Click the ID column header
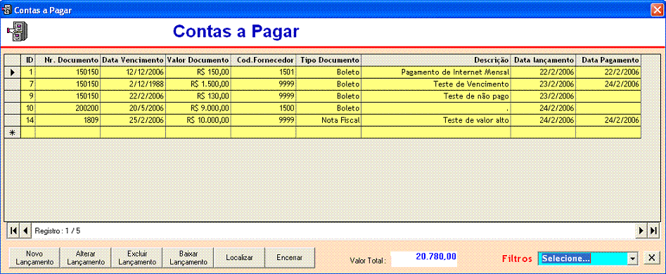Viewport: 666px width, 274px height. coord(28,60)
